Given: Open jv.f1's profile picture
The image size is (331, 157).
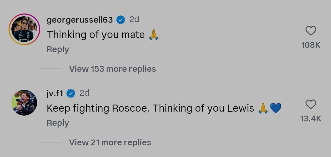Looking at the screenshot, I should point(24,103).
